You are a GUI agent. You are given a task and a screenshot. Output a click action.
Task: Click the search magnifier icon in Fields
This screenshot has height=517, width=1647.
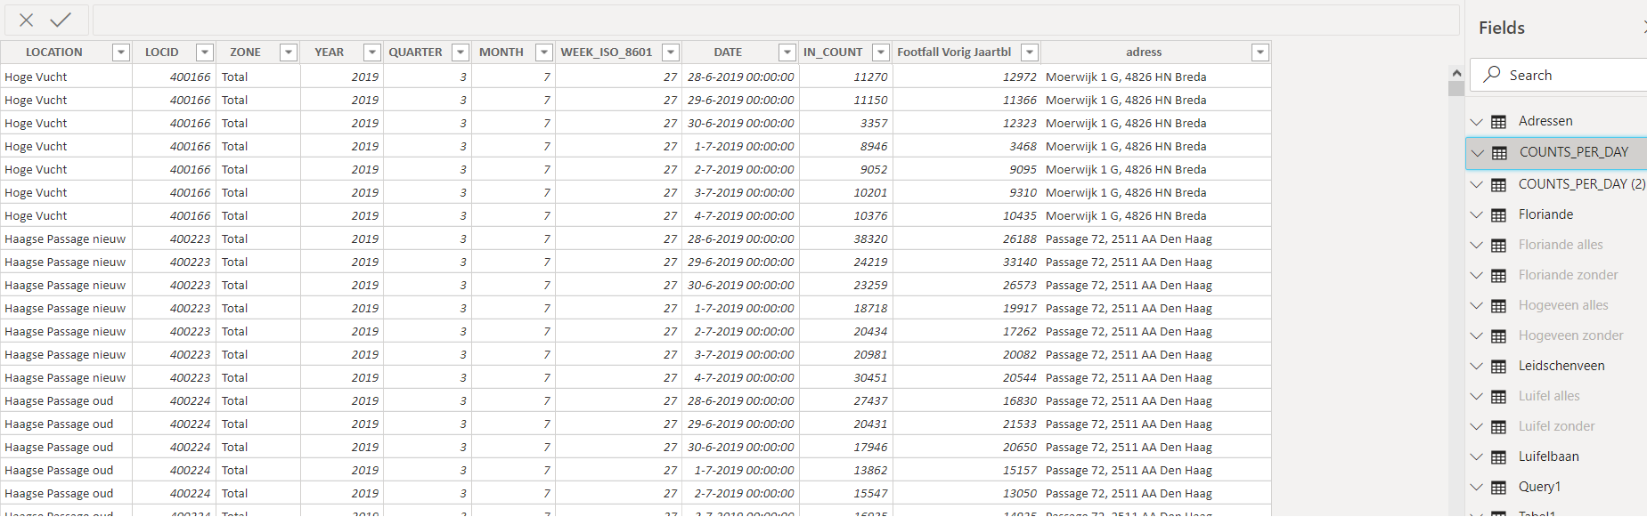pos(1491,75)
